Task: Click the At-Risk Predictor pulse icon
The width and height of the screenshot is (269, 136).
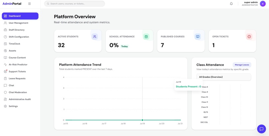Action: (x=5, y=65)
